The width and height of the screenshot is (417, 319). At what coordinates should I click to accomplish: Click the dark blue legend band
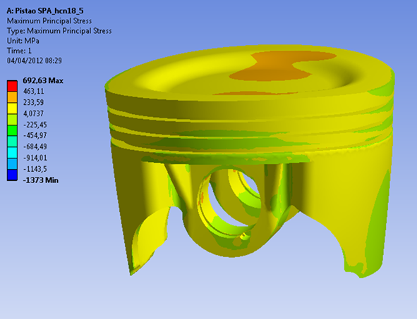point(12,175)
